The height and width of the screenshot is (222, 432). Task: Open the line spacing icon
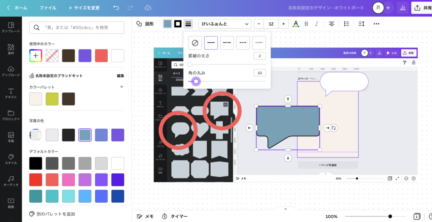coord(362,24)
